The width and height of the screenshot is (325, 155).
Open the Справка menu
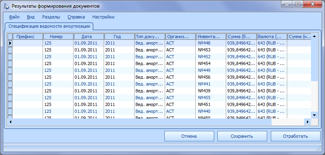(x=76, y=17)
